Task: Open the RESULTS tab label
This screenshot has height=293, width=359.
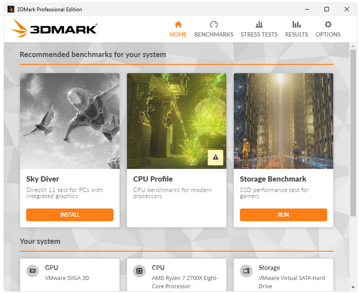Action: pyautogui.click(x=297, y=34)
